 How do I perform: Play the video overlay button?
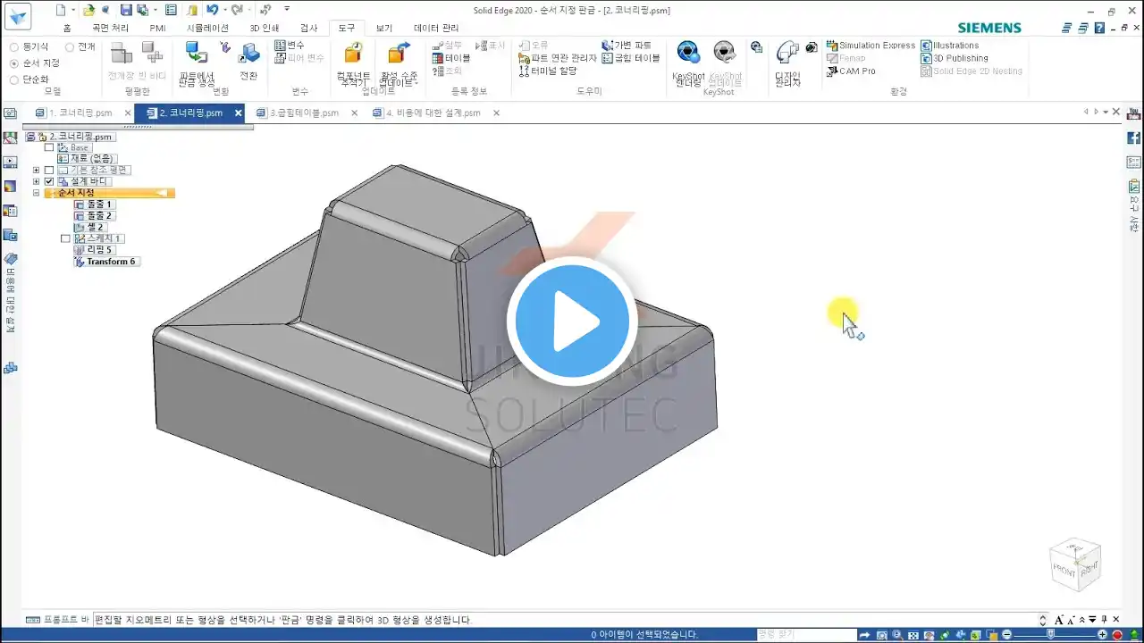[572, 321]
